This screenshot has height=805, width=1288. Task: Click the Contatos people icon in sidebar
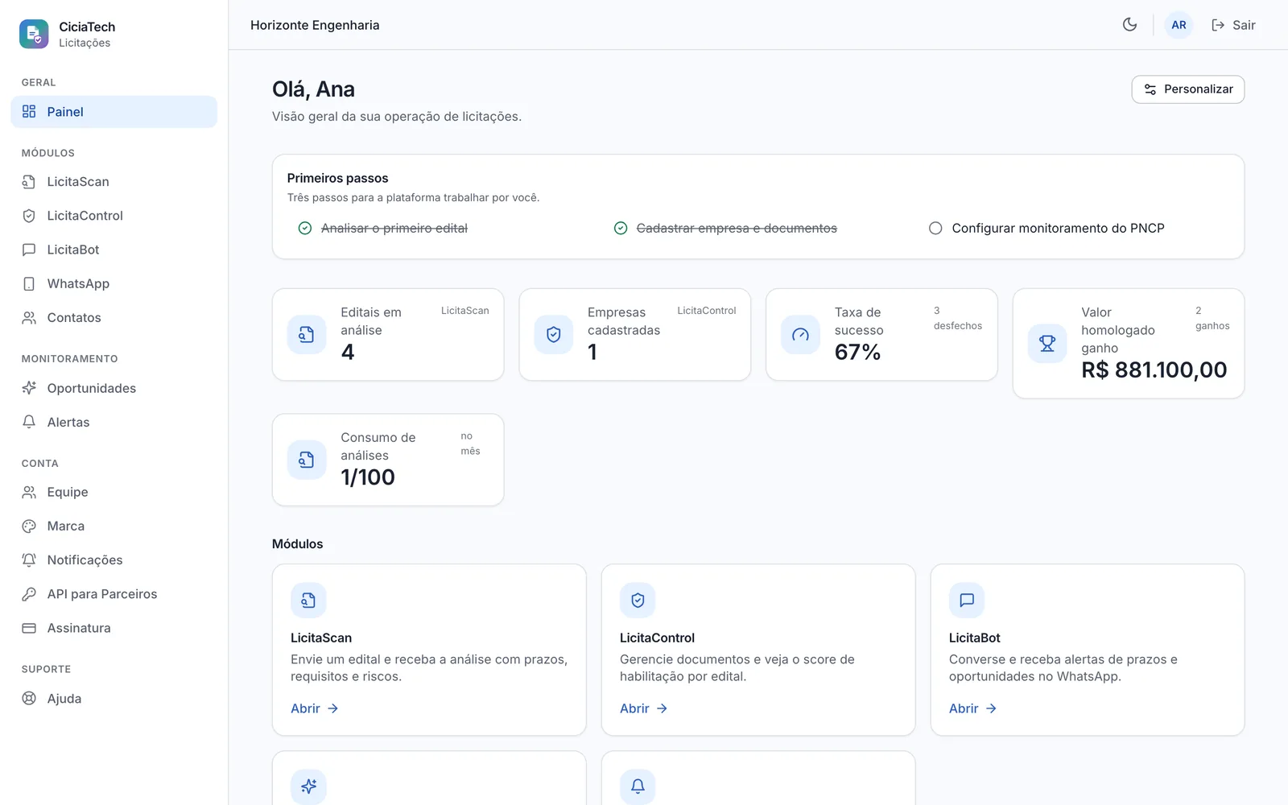click(29, 318)
